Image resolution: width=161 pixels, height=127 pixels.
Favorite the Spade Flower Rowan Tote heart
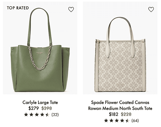pyautogui.click(x=151, y=9)
